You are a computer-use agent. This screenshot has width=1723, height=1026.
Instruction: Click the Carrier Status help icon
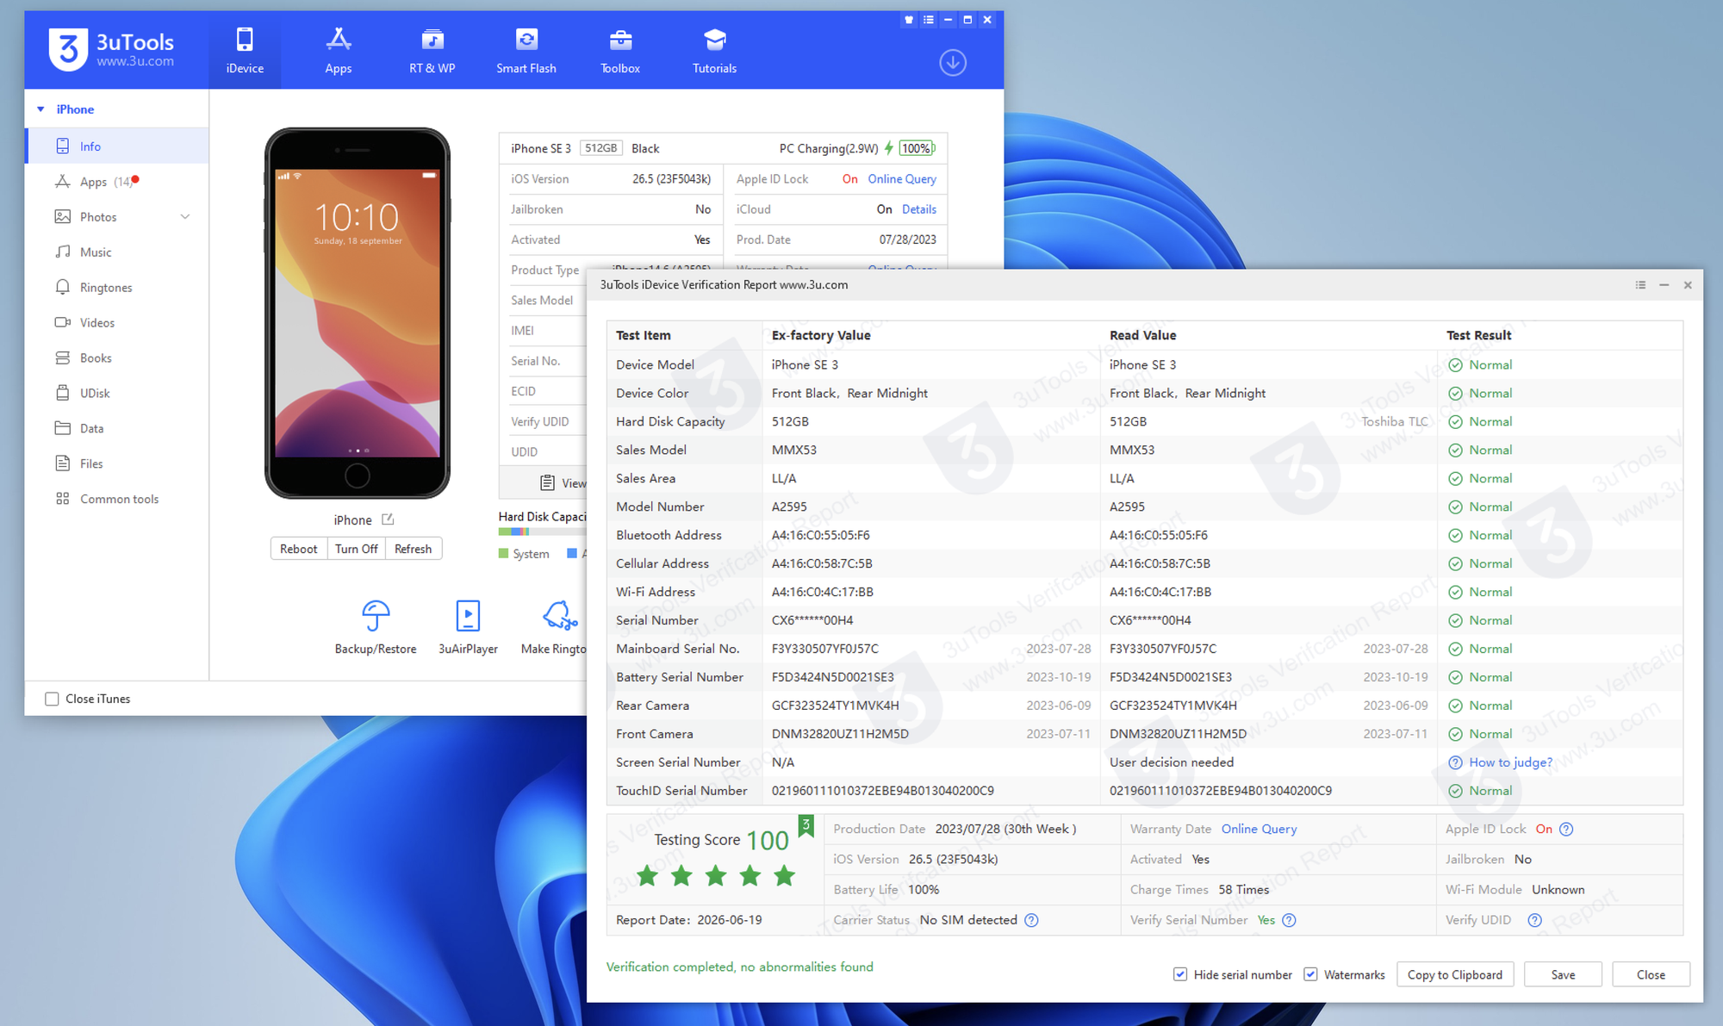pos(1031,920)
